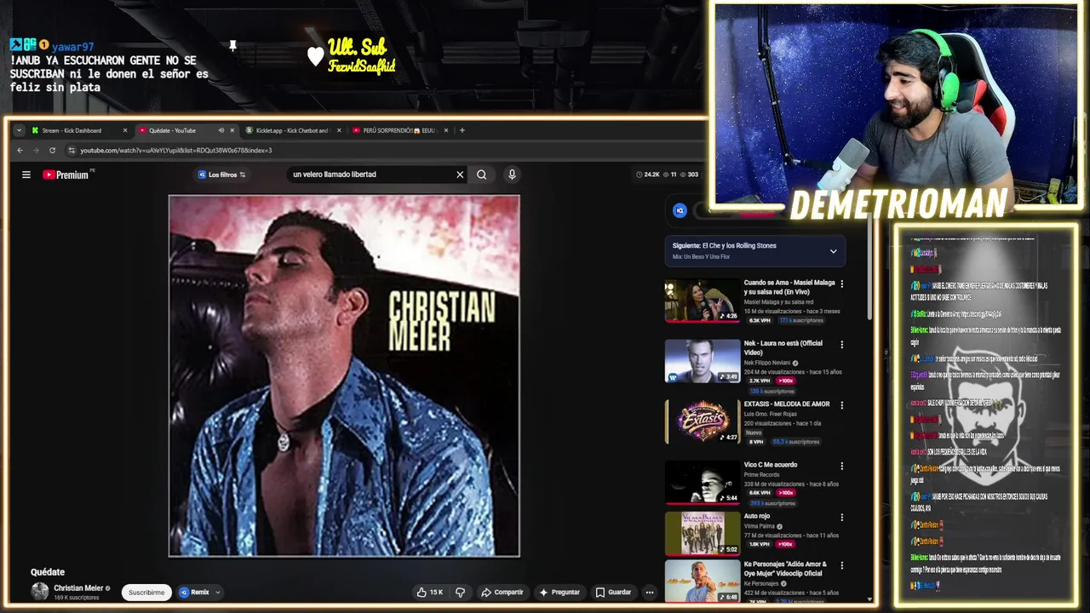
Task: Click the blue IQ icon above the playlist
Action: tap(680, 210)
